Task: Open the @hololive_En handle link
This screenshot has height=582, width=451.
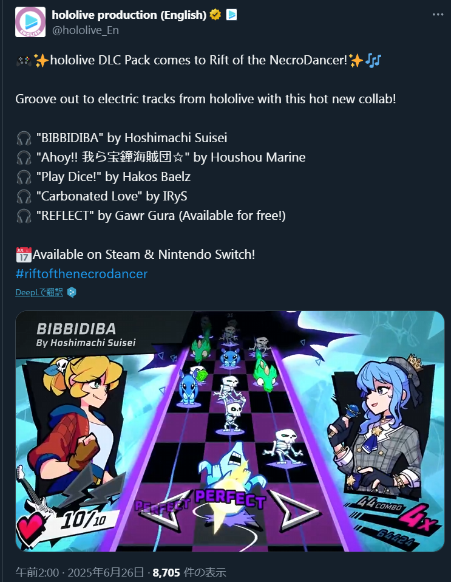Action: (86, 30)
